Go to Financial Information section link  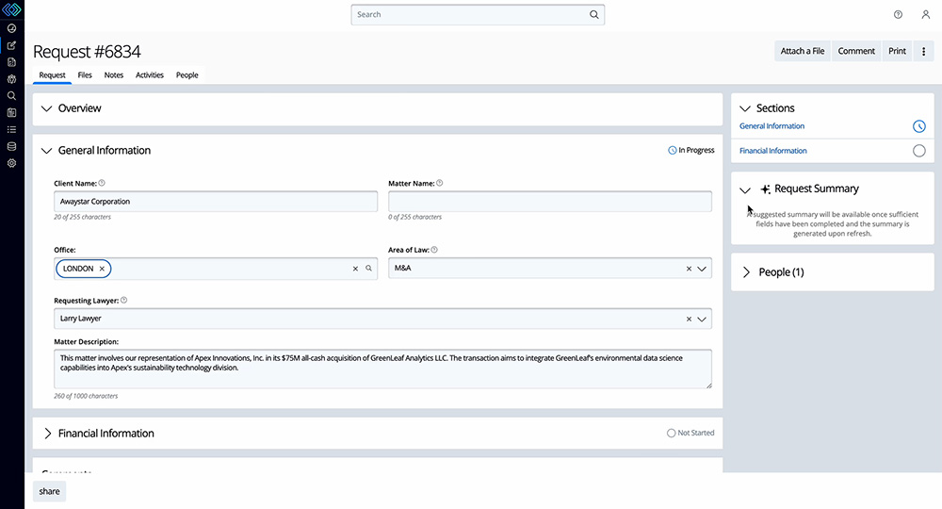point(773,151)
